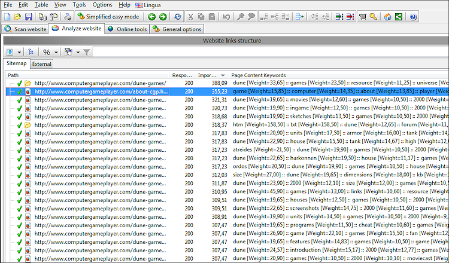This screenshot has width=449, height=263.
Task: Click importance value 388,09
Action: click(219, 83)
